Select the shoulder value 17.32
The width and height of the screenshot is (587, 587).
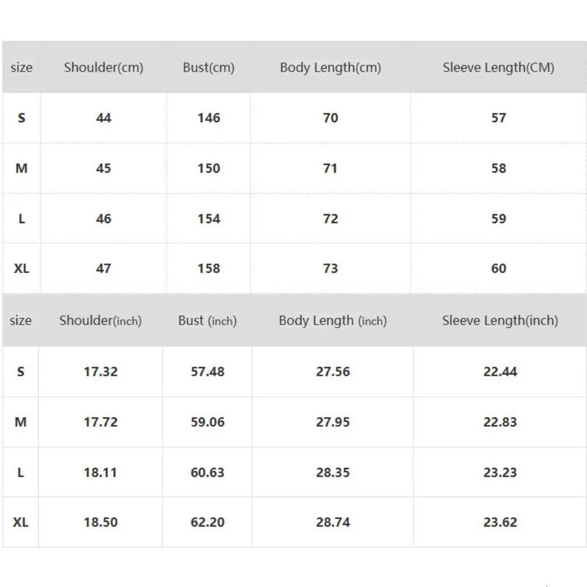100,372
